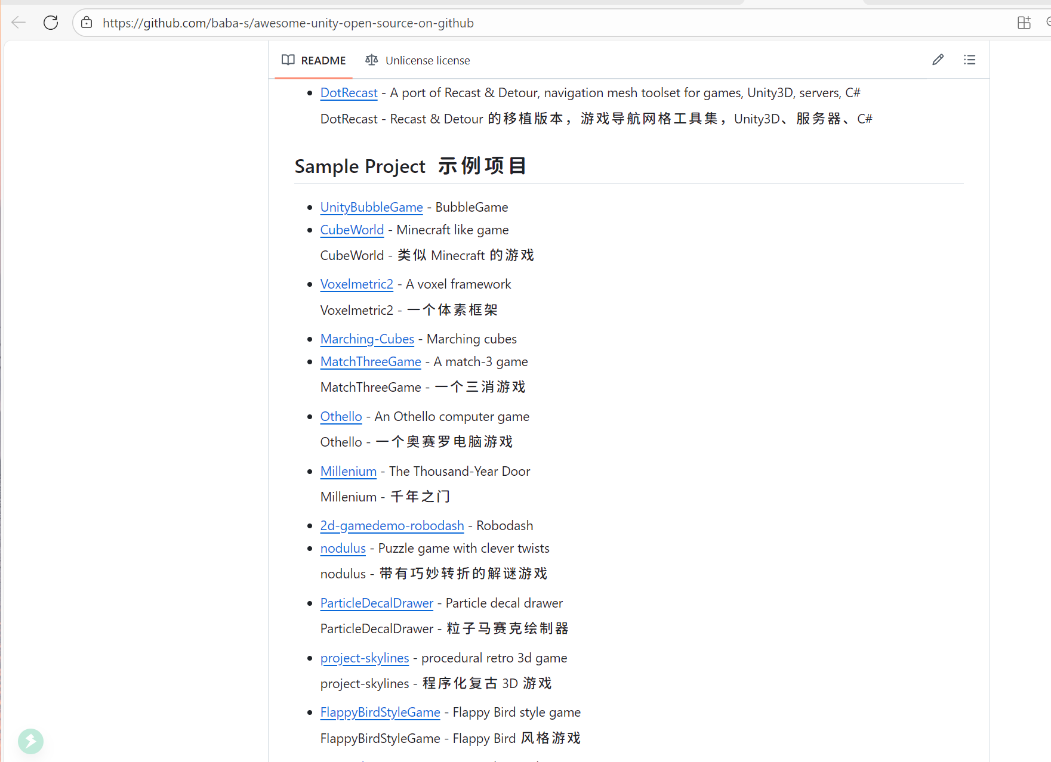Open the extensions icon in address bar
The height and width of the screenshot is (762, 1051).
click(1024, 23)
